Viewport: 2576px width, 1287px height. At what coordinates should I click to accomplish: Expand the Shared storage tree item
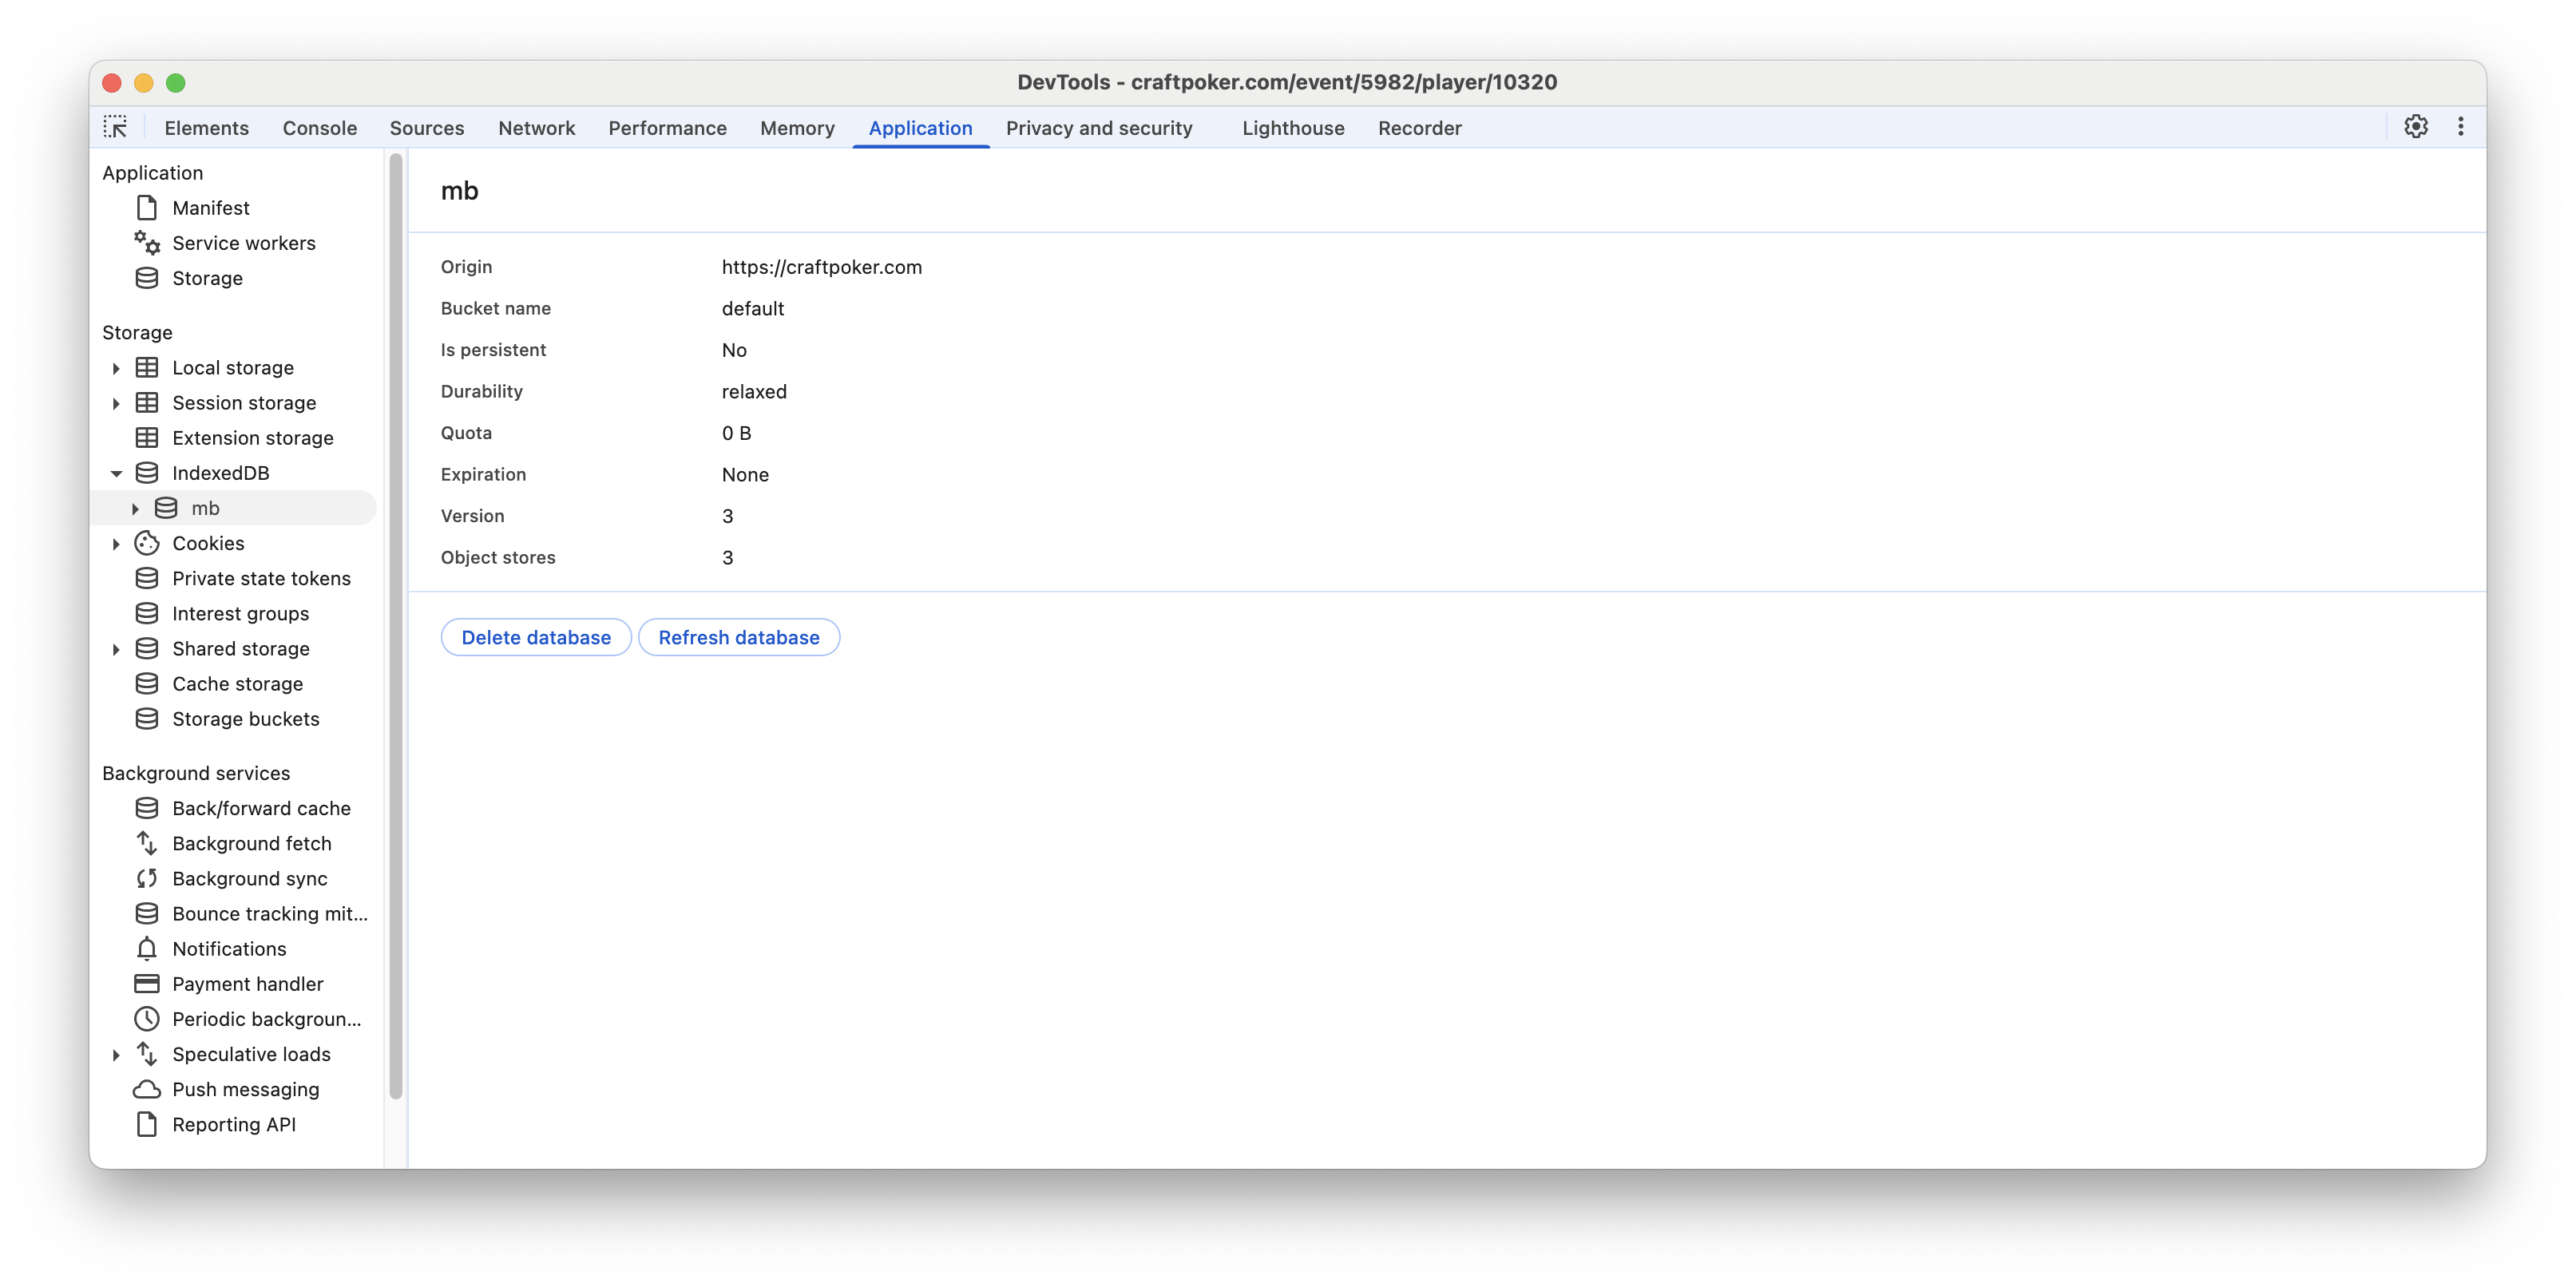tap(114, 648)
